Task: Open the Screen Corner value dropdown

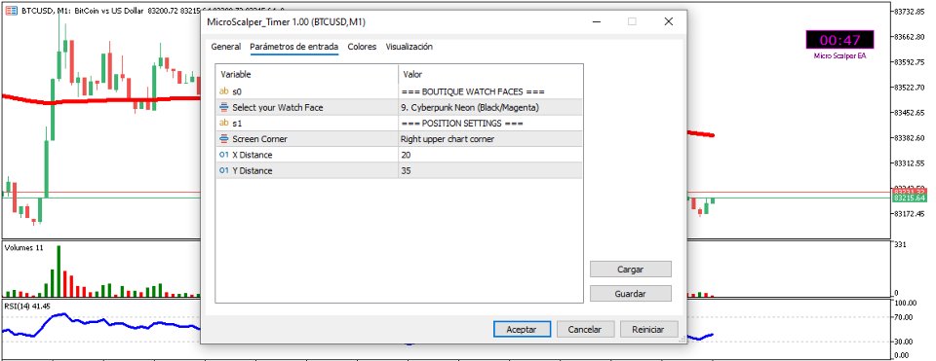Action: [x=490, y=139]
